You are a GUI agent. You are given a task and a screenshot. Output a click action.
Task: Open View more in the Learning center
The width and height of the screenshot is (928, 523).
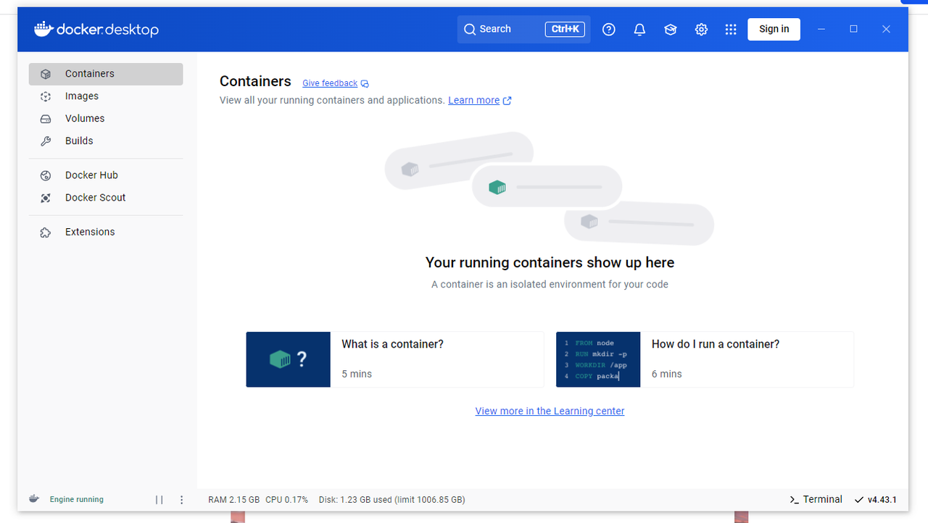(x=550, y=411)
